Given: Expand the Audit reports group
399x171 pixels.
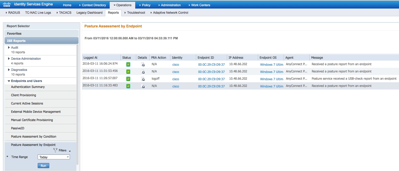Looking at the screenshot, I should click(9, 48).
